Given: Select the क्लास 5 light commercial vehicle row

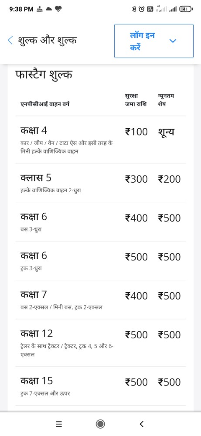Looking at the screenshot, I should click(101, 183).
